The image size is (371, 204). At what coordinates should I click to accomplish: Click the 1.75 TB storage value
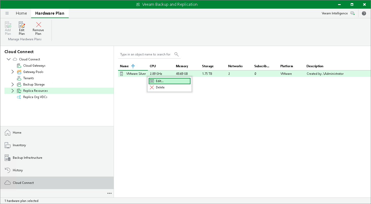207,74
